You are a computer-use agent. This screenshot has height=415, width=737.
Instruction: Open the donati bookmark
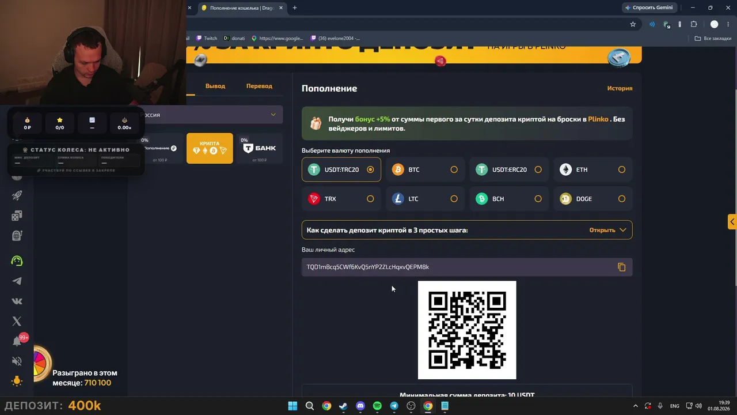coord(234,39)
